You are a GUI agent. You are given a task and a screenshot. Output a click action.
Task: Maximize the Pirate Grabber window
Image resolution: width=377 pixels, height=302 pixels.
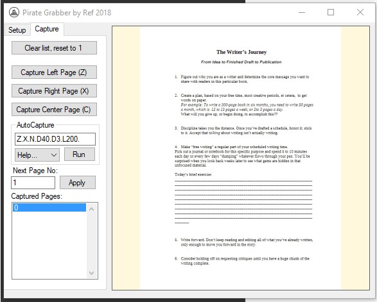331,12
